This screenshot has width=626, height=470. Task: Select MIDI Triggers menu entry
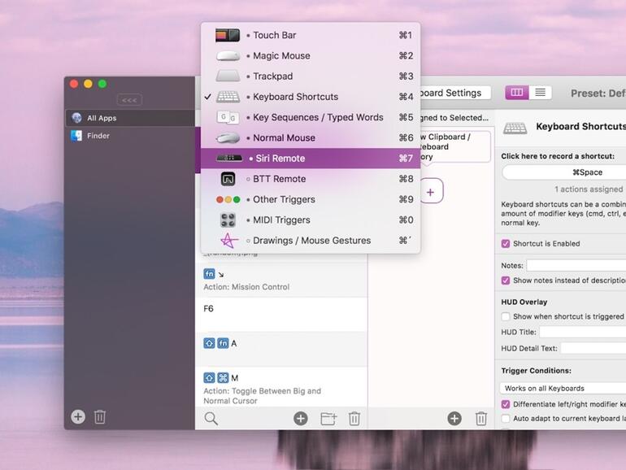311,220
